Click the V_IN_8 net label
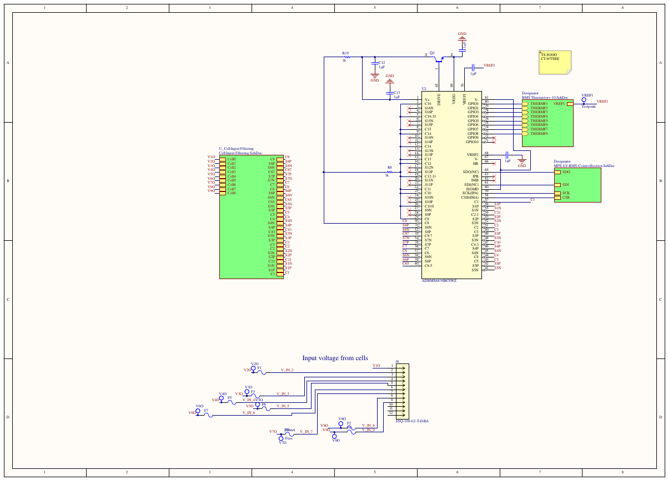 tap(368, 425)
